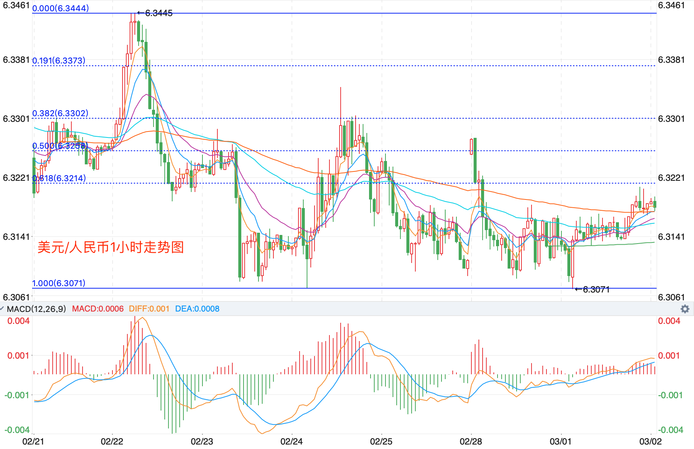
Task: Click the 02/24 date label
Action: point(291,442)
